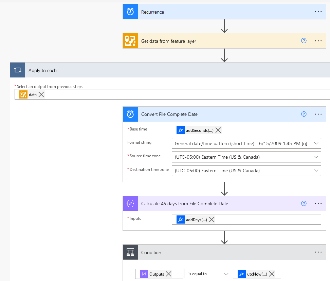Remove the addSeconds expression token
Viewport: 330px width, 281px height.
point(218,130)
